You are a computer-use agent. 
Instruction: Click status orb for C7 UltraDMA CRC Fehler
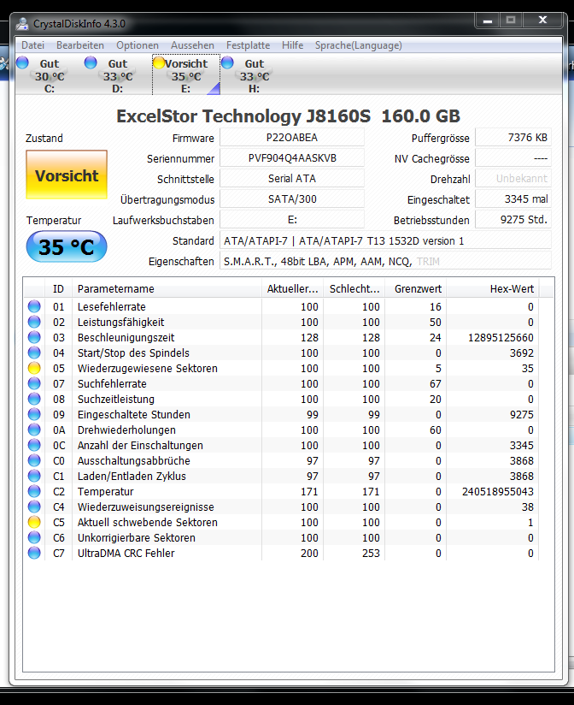pos(34,553)
